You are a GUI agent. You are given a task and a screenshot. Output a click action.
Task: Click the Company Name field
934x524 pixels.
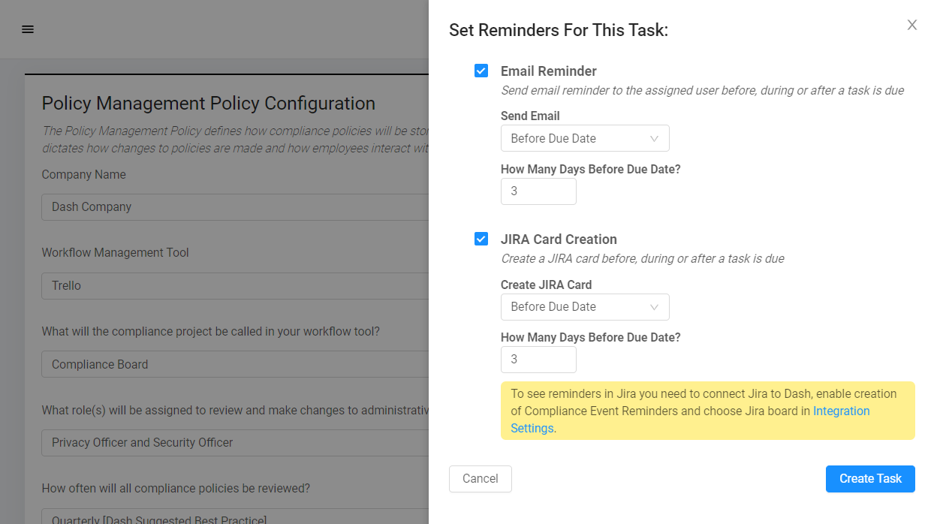click(x=234, y=207)
